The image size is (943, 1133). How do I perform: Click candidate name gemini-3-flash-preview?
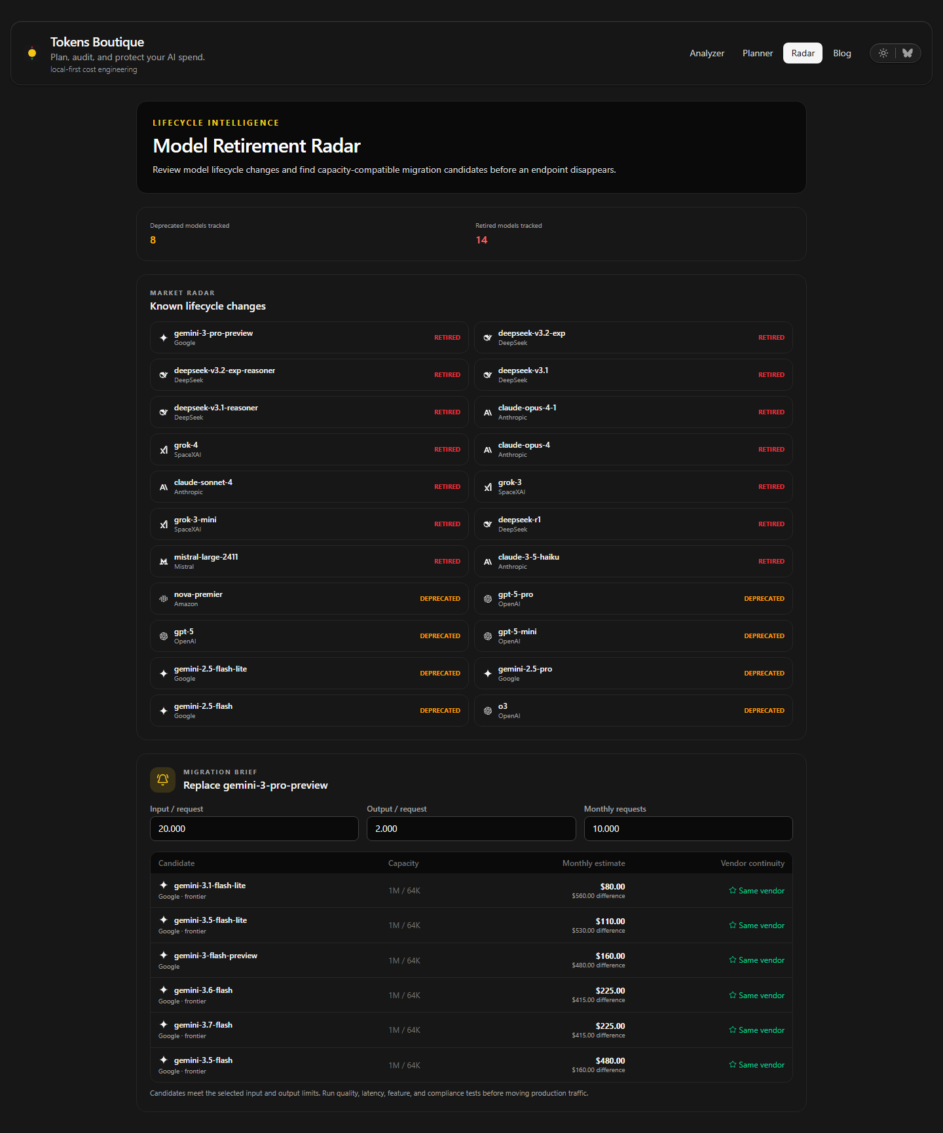215,956
